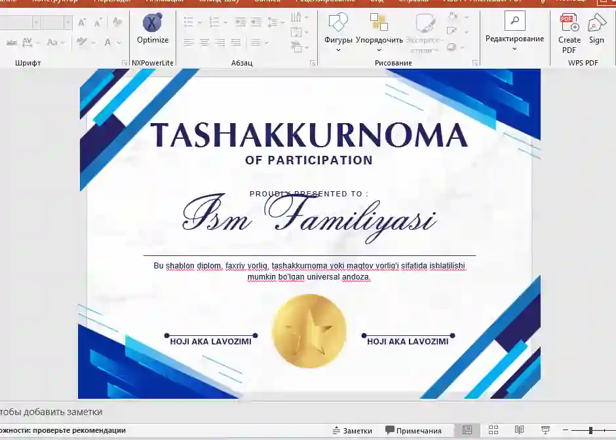
Task: Expand the bullets dropdown arrow
Action: (200, 23)
